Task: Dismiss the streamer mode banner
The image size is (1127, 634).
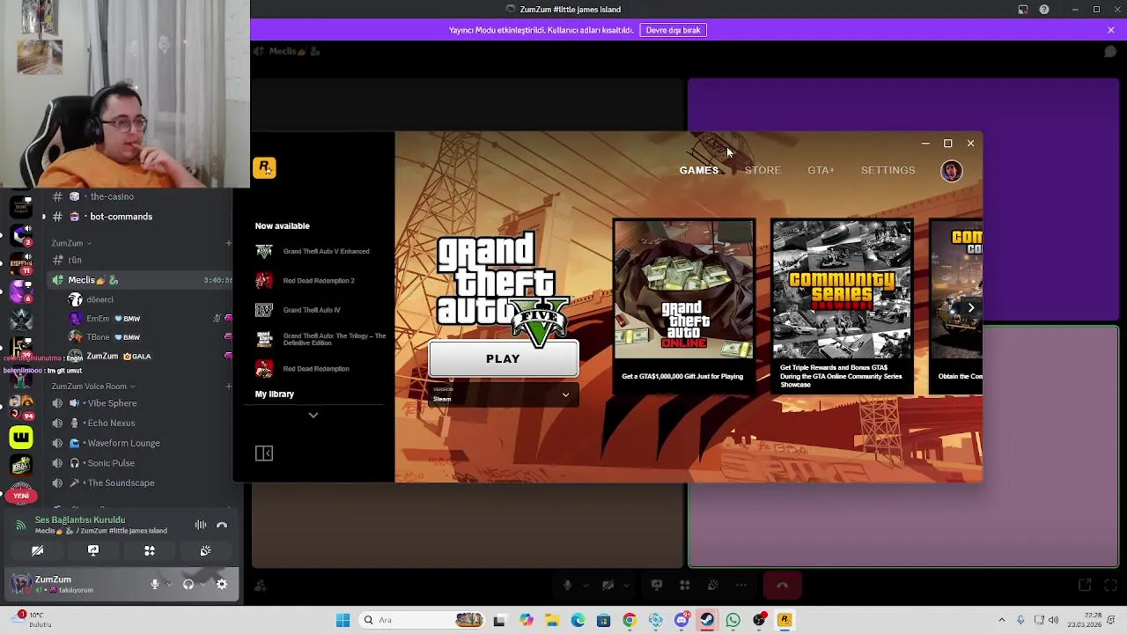Action: (x=1111, y=30)
